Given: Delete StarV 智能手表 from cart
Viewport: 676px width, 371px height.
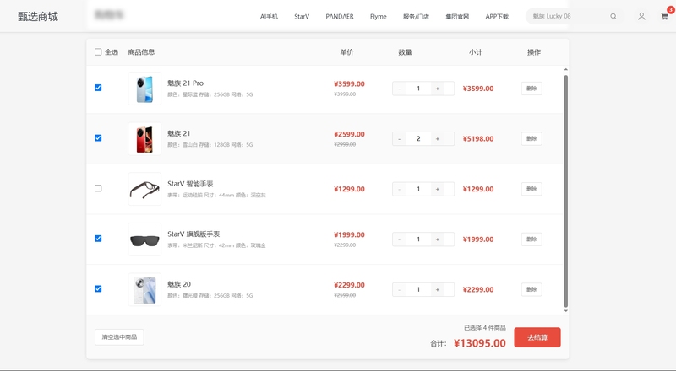Looking at the screenshot, I should click(532, 189).
